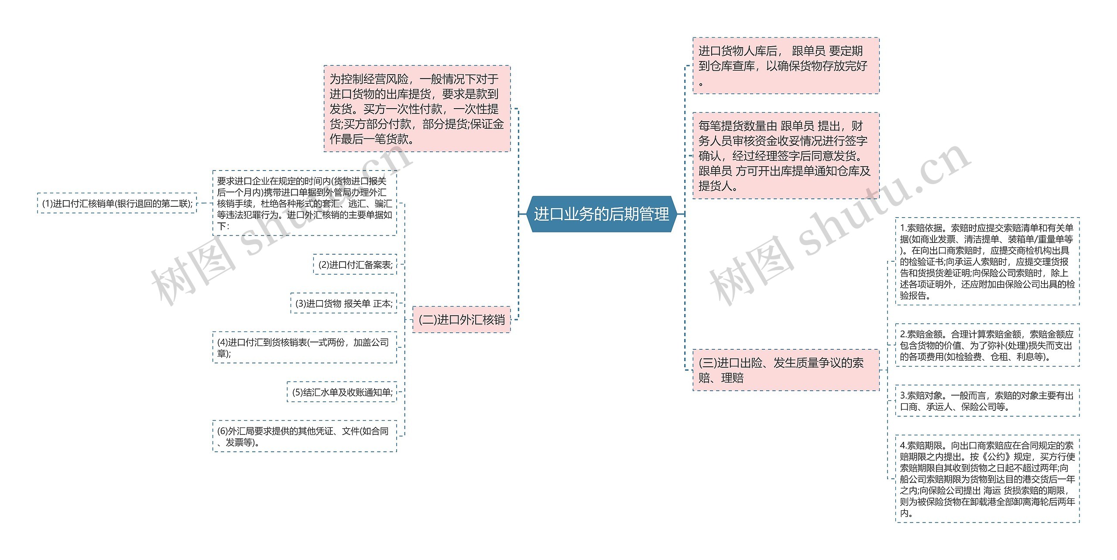Click the (三)进口出险、发生质量争议的索赔 node
Viewport: 1117px width, 560px height.
tap(786, 370)
